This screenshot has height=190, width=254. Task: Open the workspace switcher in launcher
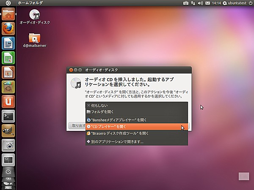(8, 159)
